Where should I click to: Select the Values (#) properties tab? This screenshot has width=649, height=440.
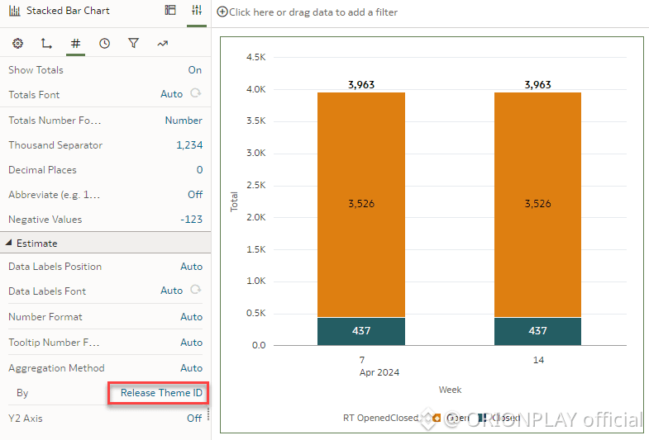[75, 44]
